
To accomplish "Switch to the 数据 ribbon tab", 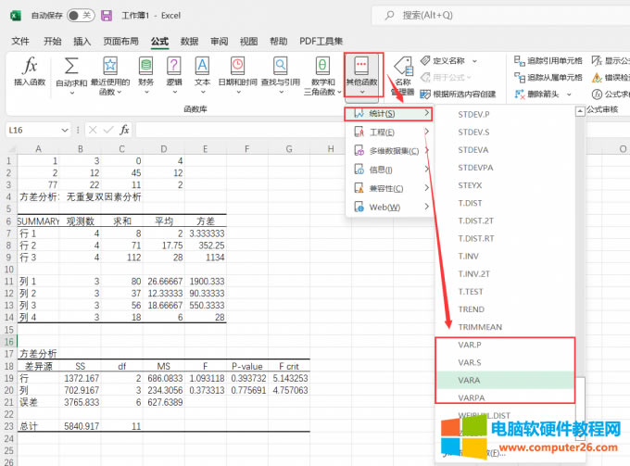I will [189, 41].
